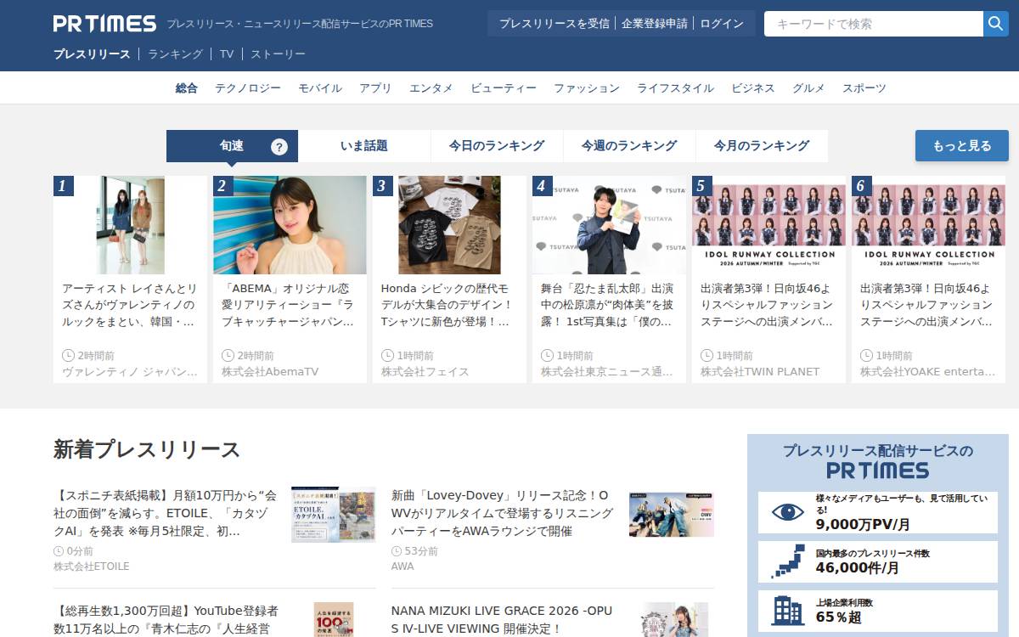Focus the キーワードで検索 search field
The image size is (1019, 637).
pos(874,24)
